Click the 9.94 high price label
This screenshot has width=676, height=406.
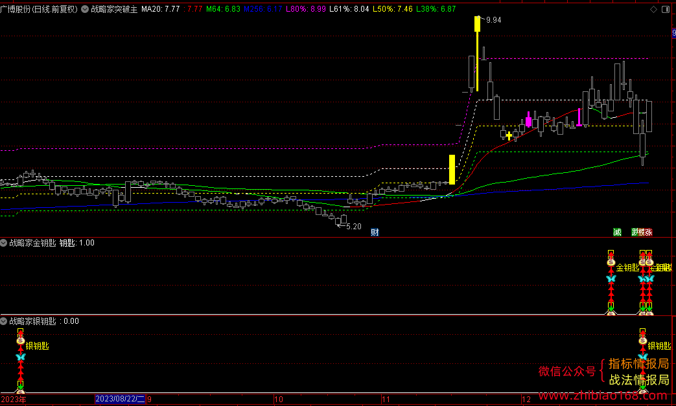(494, 20)
